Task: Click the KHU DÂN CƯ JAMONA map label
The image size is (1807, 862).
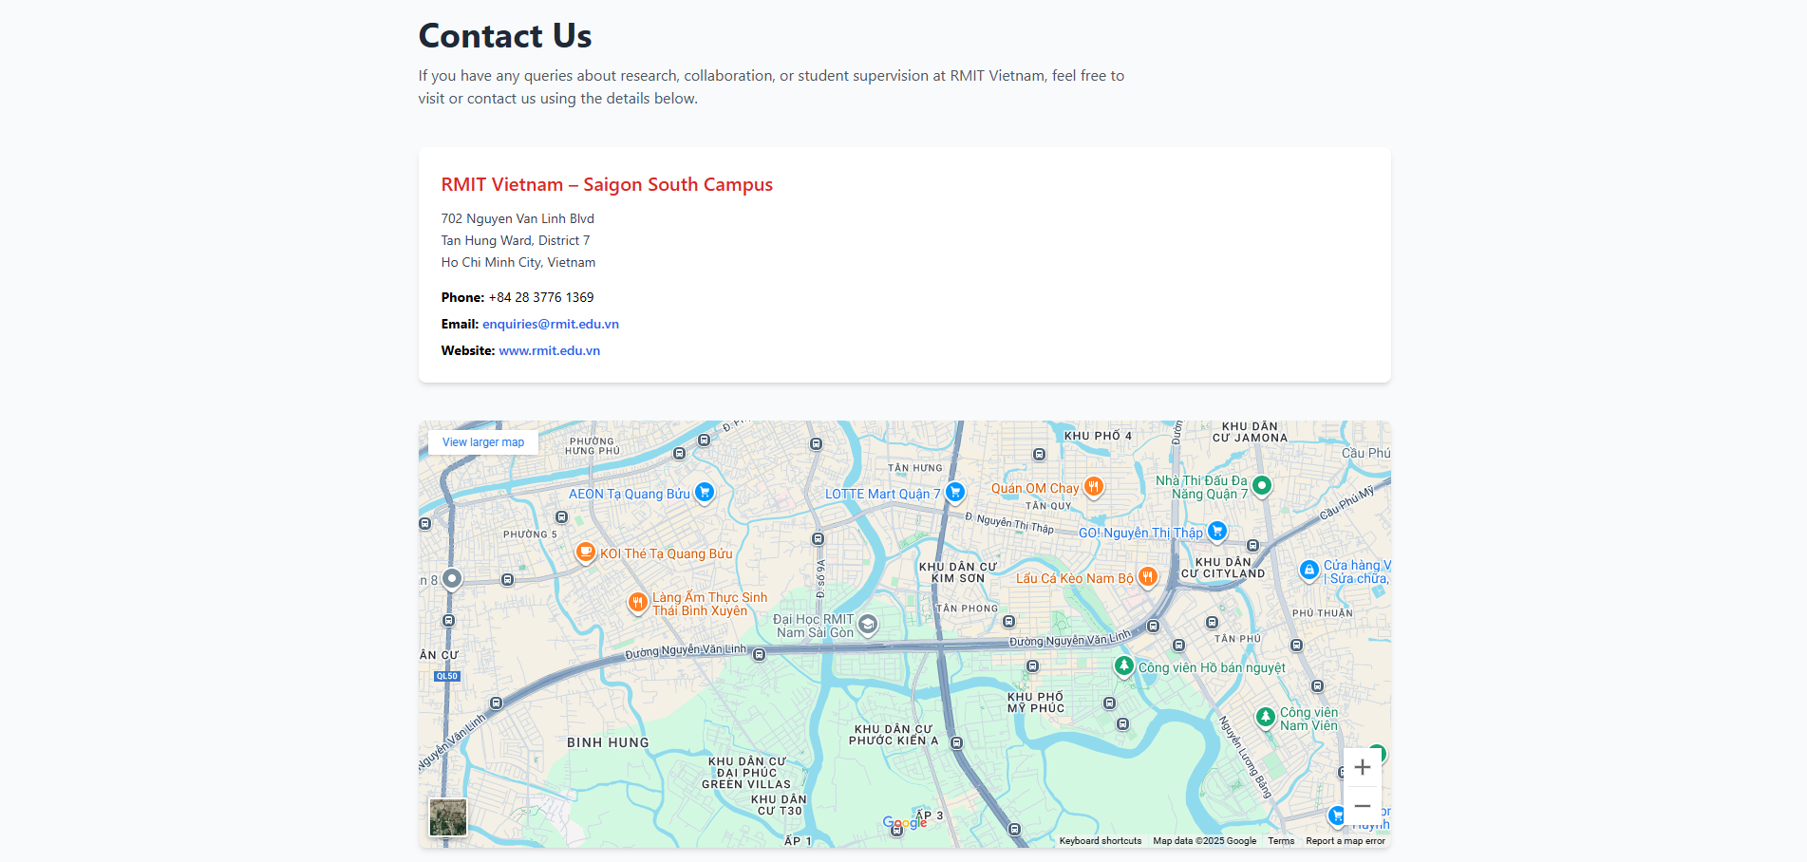Action: [x=1250, y=432]
